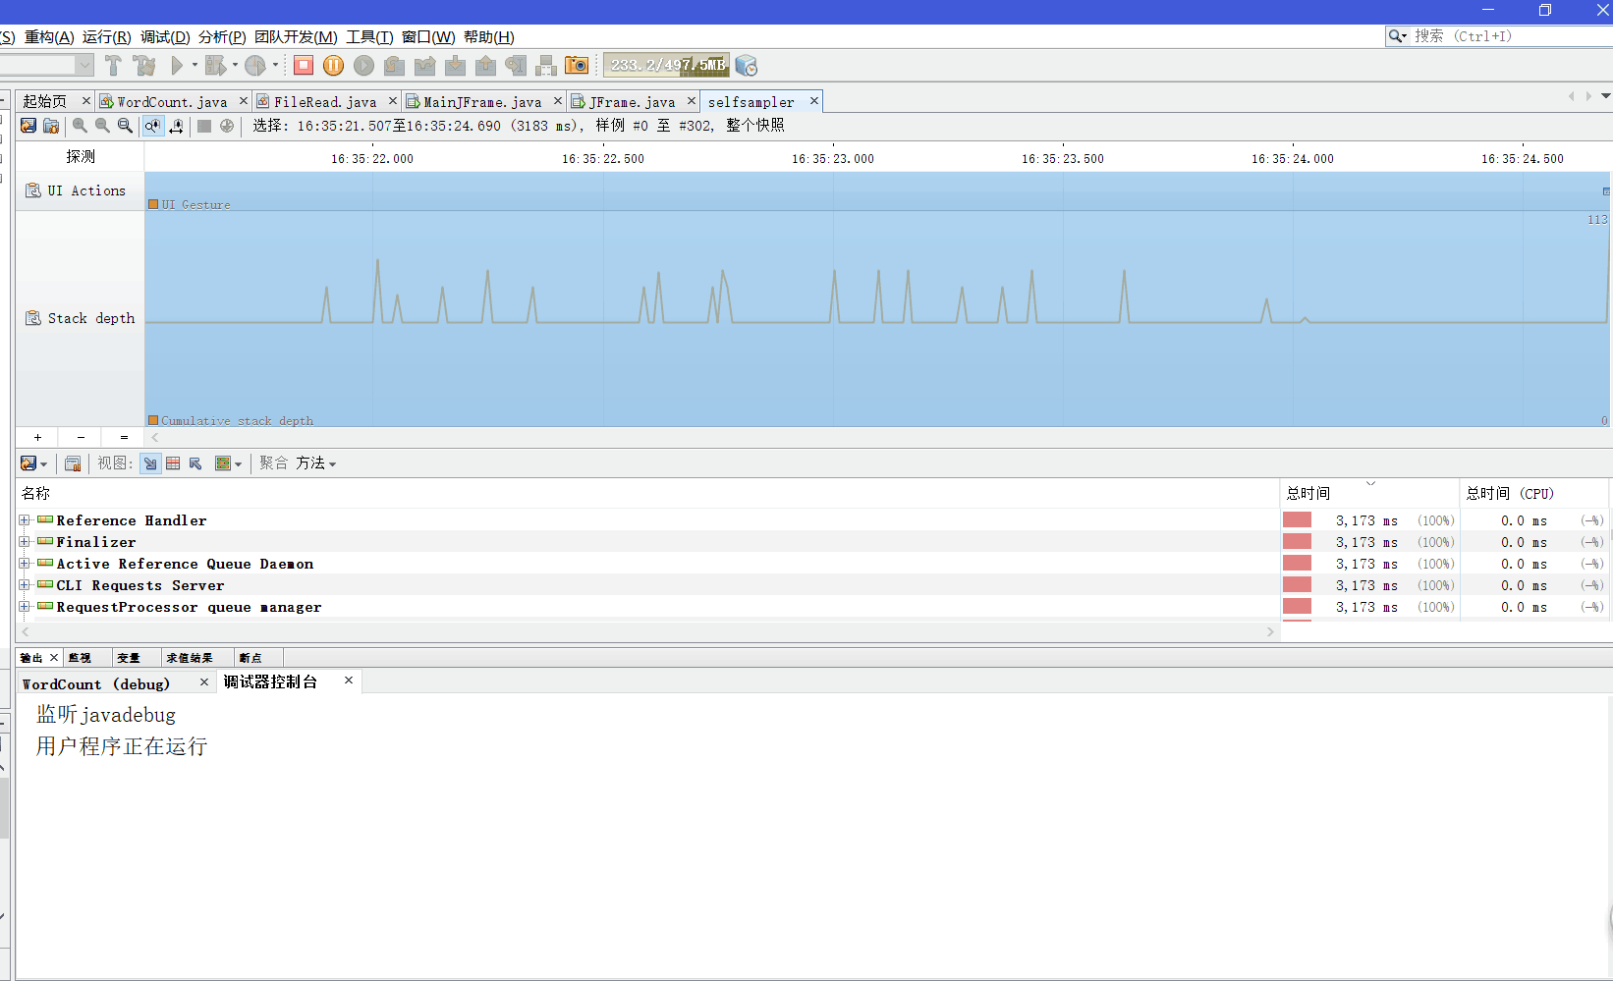Switch to the MainJFrame.java tab

pos(482,101)
